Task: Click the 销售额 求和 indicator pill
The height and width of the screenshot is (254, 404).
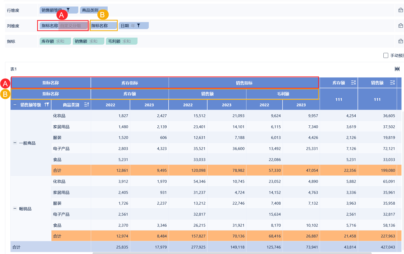Action: click(88, 41)
